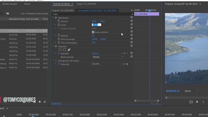Toggle the Movimiento fx effect button
The width and height of the screenshot is (208, 117).
56,18
